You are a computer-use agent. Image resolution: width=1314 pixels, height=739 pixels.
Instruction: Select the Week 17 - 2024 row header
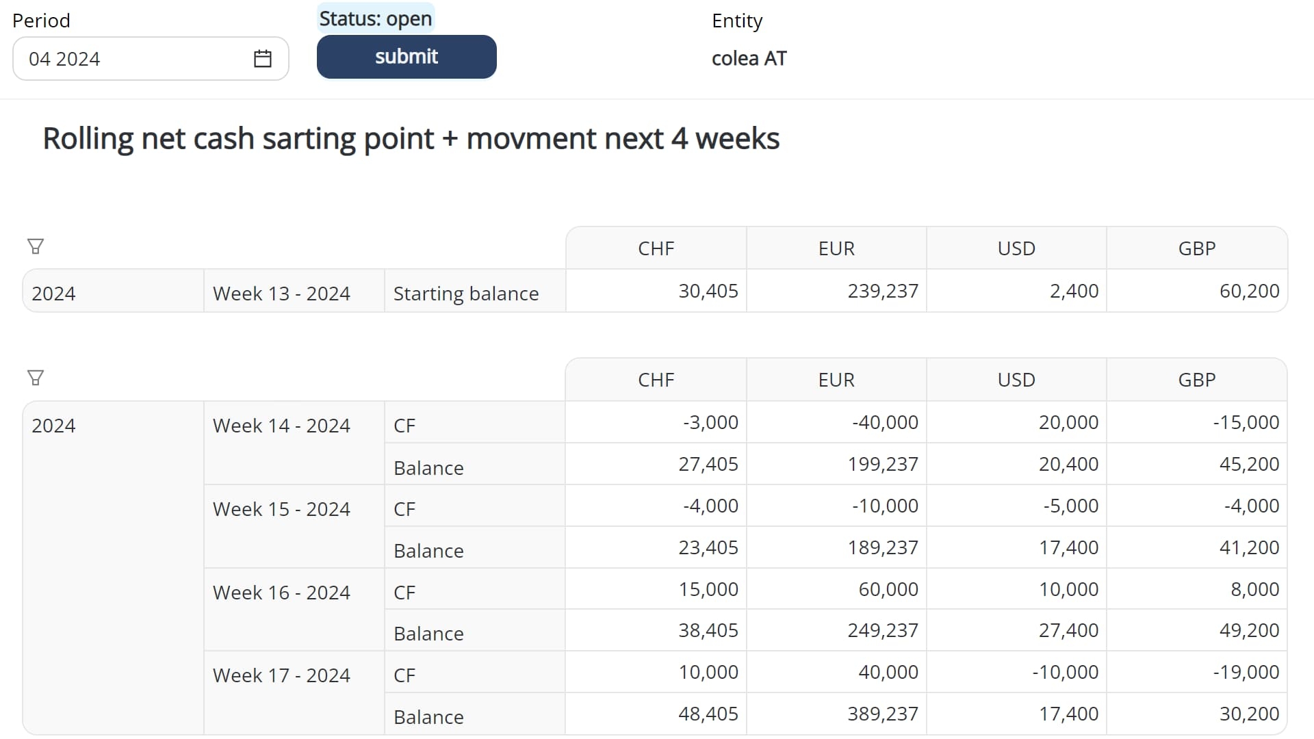281,675
